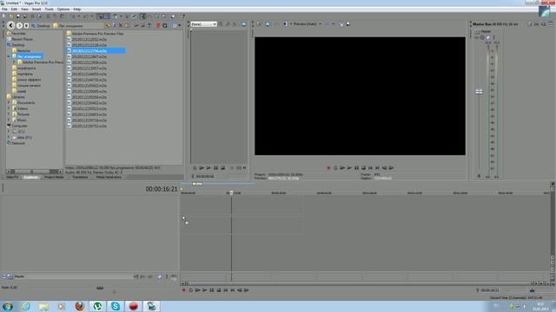Toggle Ignore Event Grouping

pyautogui.click(x=134, y=16)
